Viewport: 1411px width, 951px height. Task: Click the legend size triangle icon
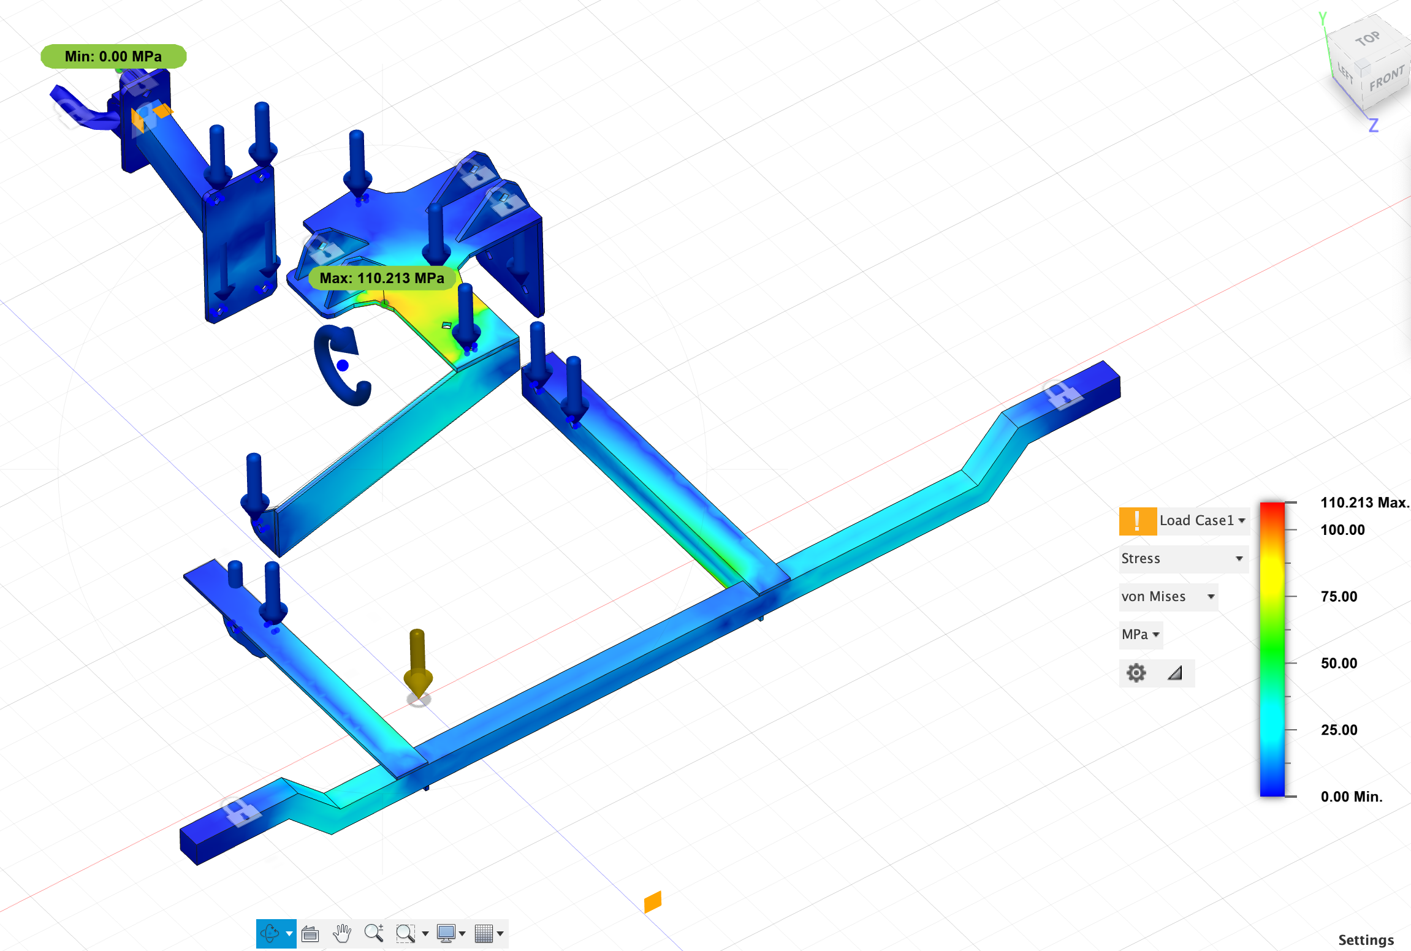click(x=1174, y=673)
